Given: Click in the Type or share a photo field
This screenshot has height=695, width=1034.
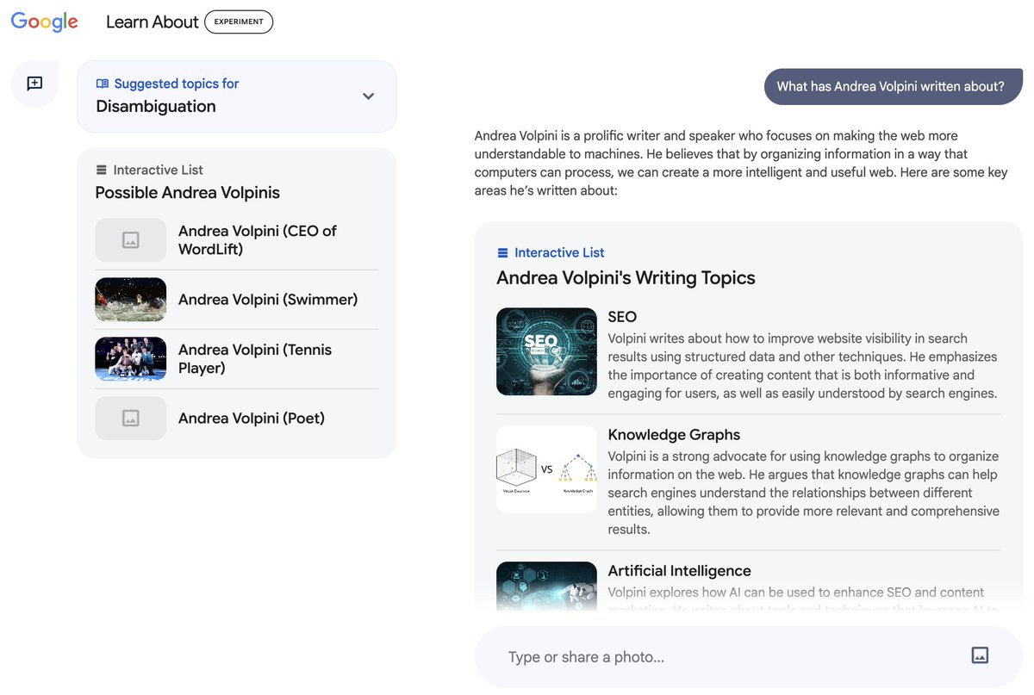Looking at the screenshot, I should click(748, 656).
